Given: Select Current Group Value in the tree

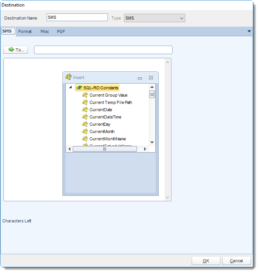Looking at the screenshot, I should [x=108, y=95].
